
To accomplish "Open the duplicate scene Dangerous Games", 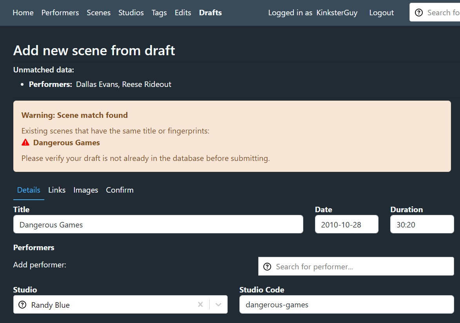I will pos(66,143).
